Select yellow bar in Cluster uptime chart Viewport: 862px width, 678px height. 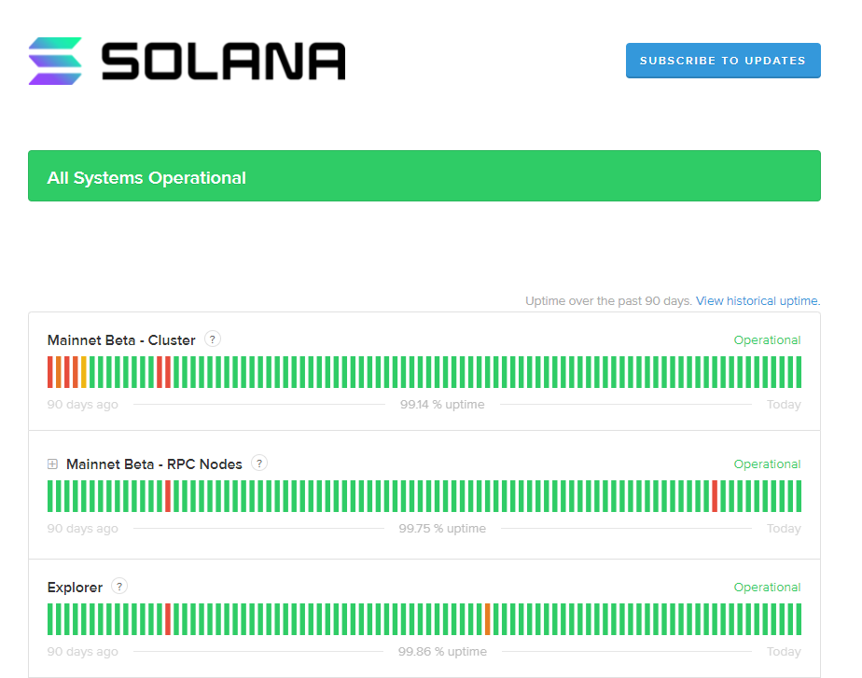84,372
